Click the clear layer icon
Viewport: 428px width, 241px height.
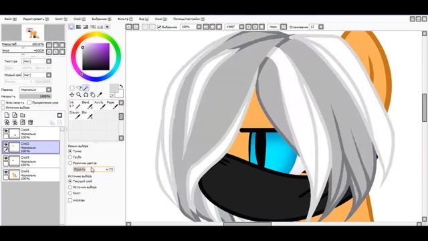click(23, 123)
